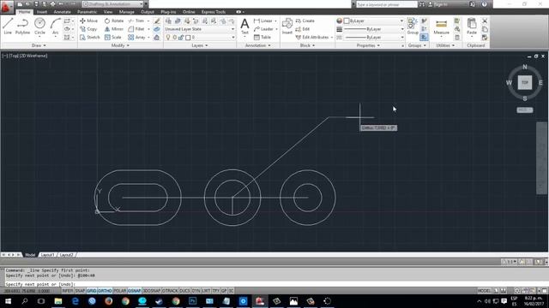
Task: Choose the Stretch command
Action: [x=89, y=37]
